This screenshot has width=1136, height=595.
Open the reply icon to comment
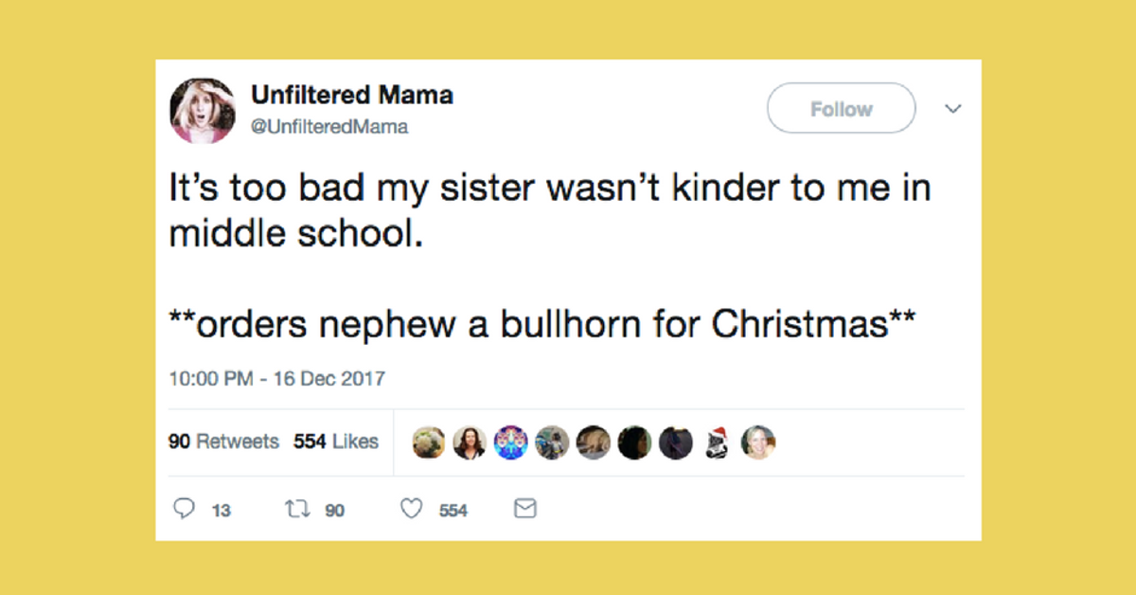point(186,509)
